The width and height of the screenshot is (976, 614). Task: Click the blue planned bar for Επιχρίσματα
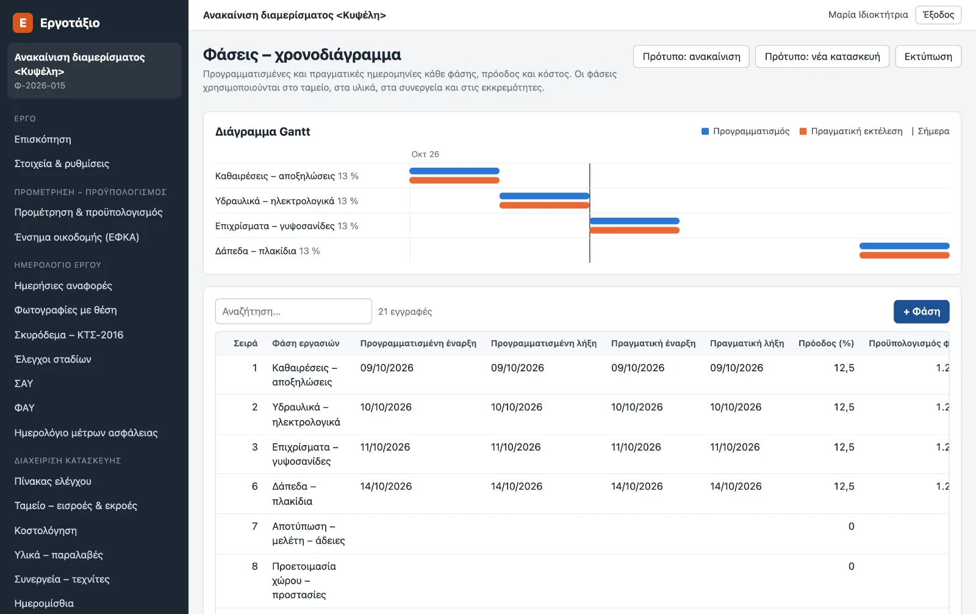(x=634, y=221)
